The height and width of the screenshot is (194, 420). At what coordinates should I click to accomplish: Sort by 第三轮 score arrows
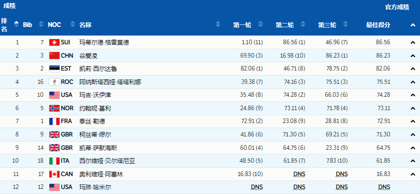pos(345,24)
